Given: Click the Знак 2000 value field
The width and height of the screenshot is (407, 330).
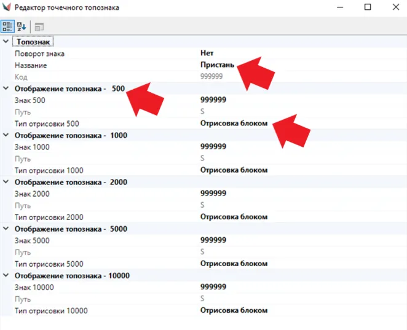Looking at the screenshot, I should click(x=213, y=194).
